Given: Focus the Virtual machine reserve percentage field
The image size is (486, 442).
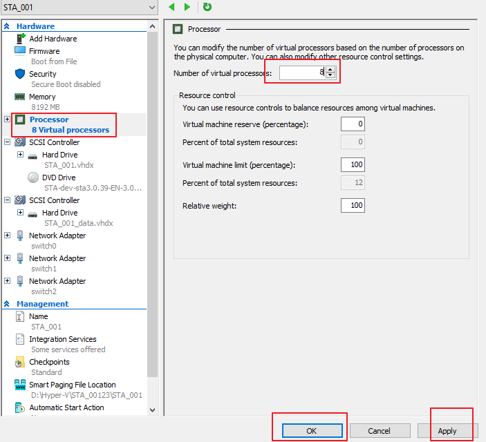Looking at the screenshot, I should coord(353,124).
